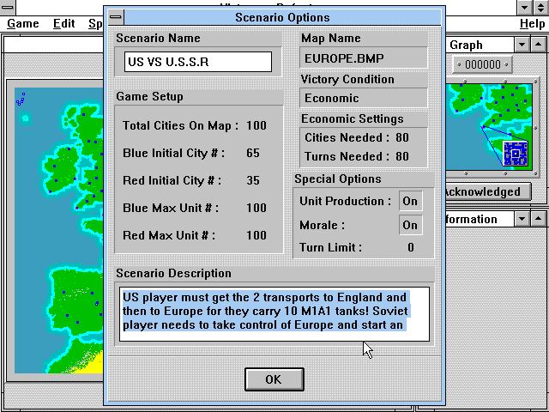Open the Game menu

pos(23,24)
